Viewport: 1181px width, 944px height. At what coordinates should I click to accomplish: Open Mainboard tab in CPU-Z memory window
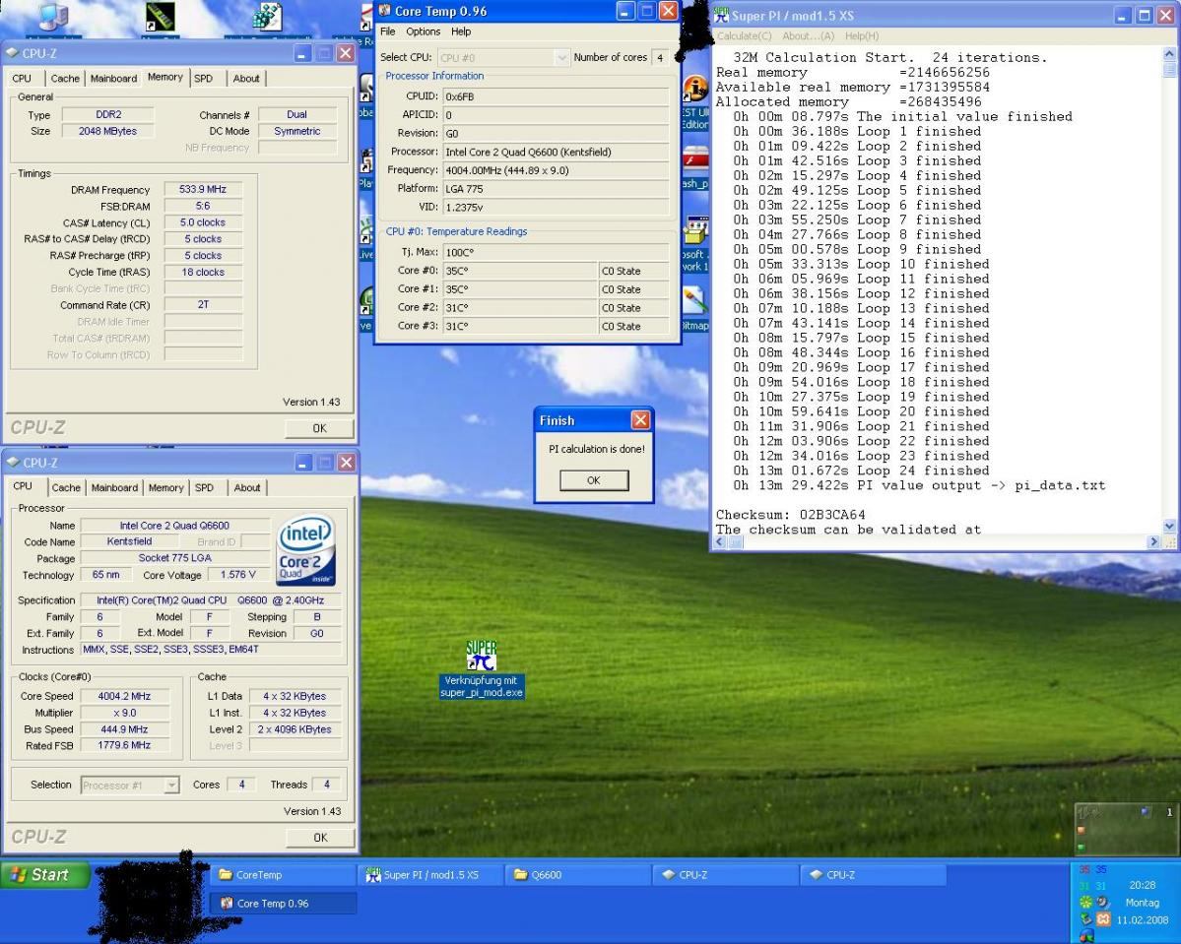113,79
